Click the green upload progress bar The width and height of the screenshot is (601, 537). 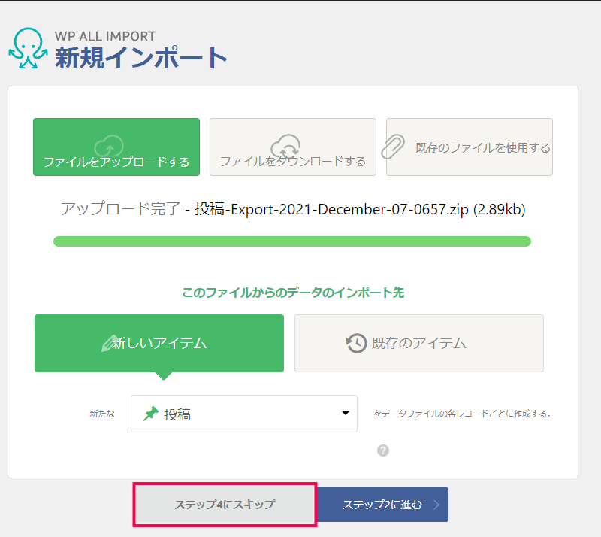click(292, 241)
